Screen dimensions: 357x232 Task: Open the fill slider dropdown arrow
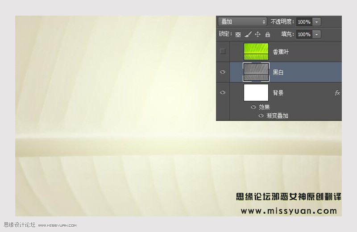316,34
